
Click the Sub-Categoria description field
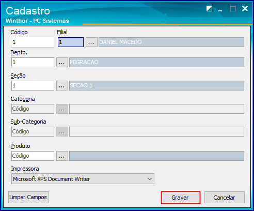[156, 132]
